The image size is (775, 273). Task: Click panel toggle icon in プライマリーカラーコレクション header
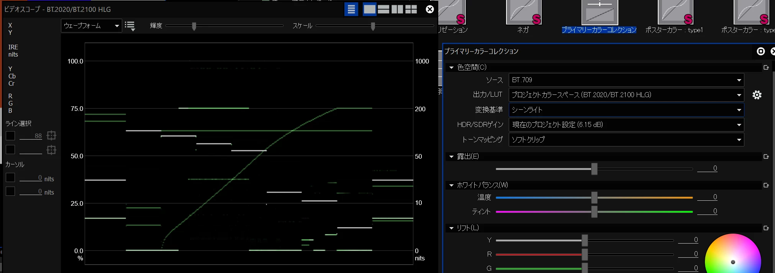tap(761, 52)
